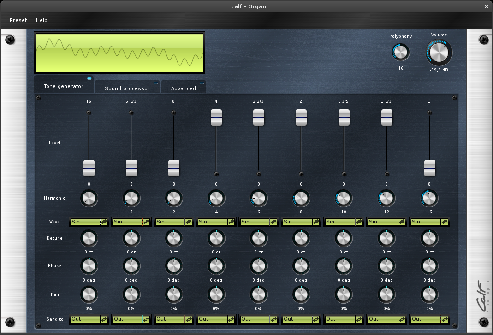This screenshot has width=493, height=335.
Task: Switch to the Advanced tab
Action: pyautogui.click(x=183, y=88)
